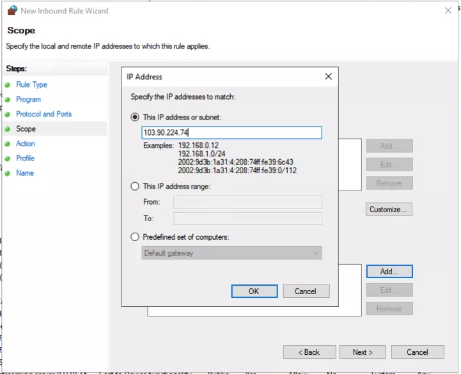
Task: Click into the IP address text field
Action: (231, 133)
